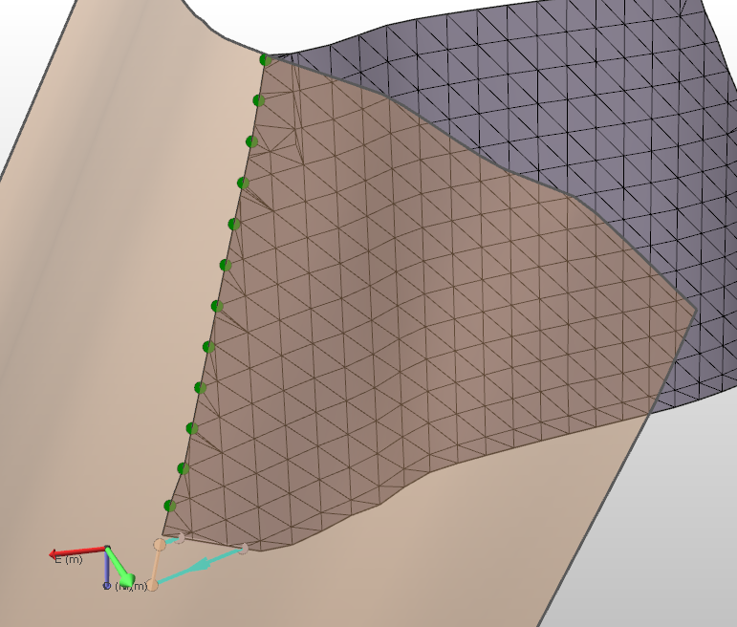The width and height of the screenshot is (737, 627).
Task: Grab the upper orange manipulator handle
Action: point(160,545)
